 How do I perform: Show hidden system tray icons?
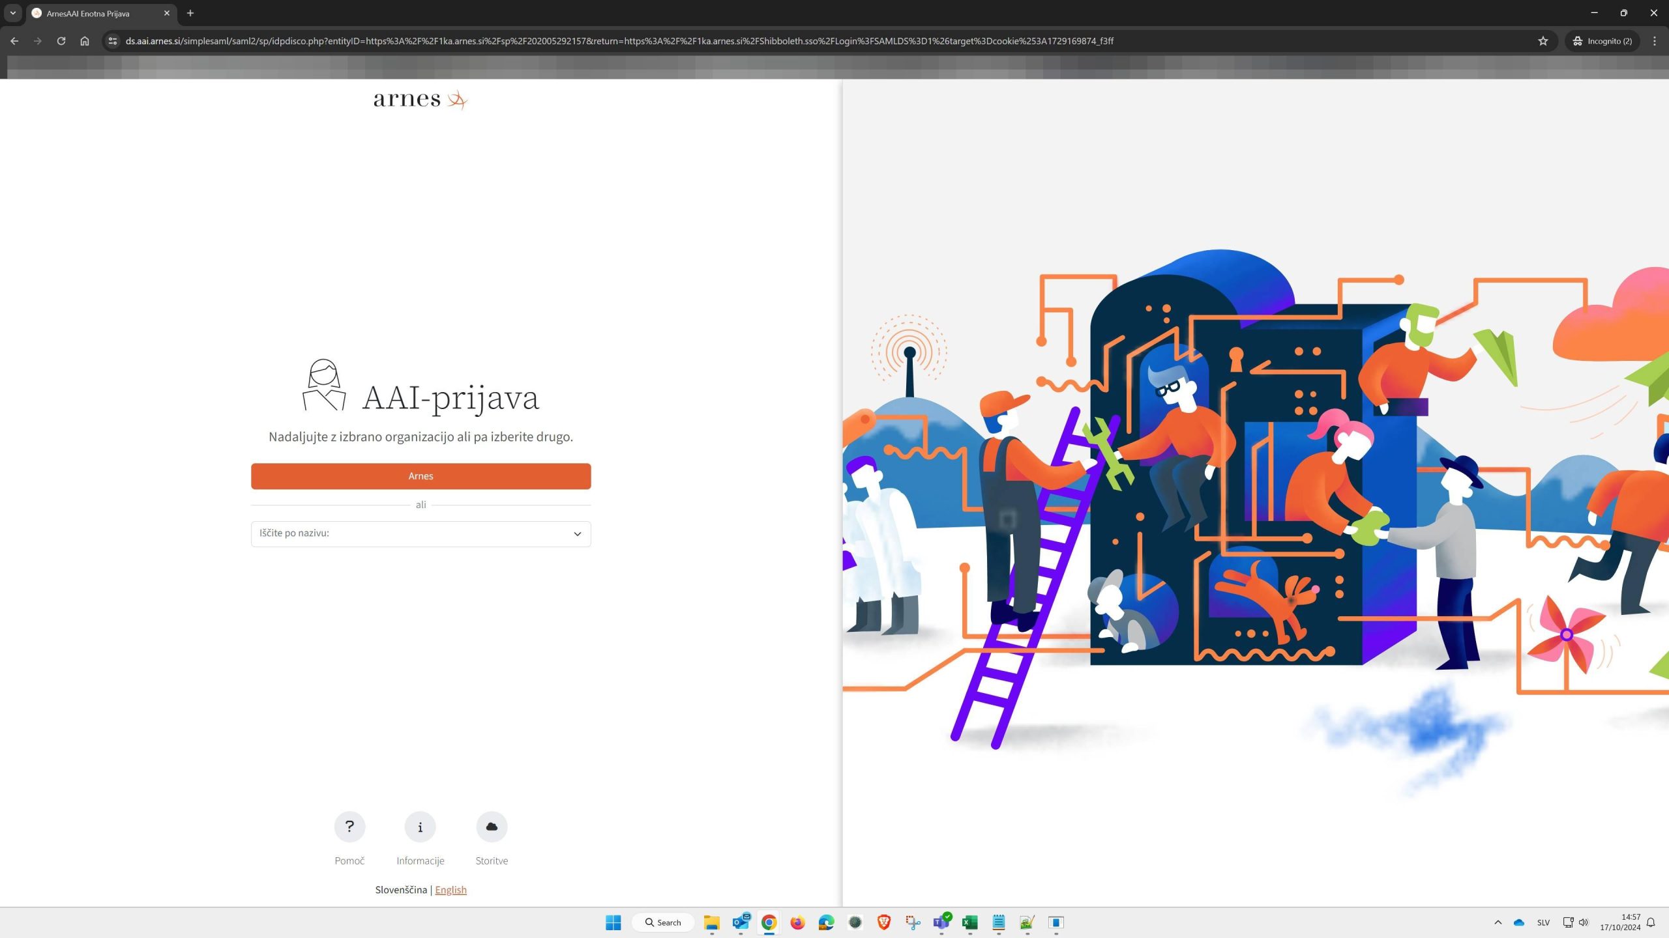point(1498,922)
